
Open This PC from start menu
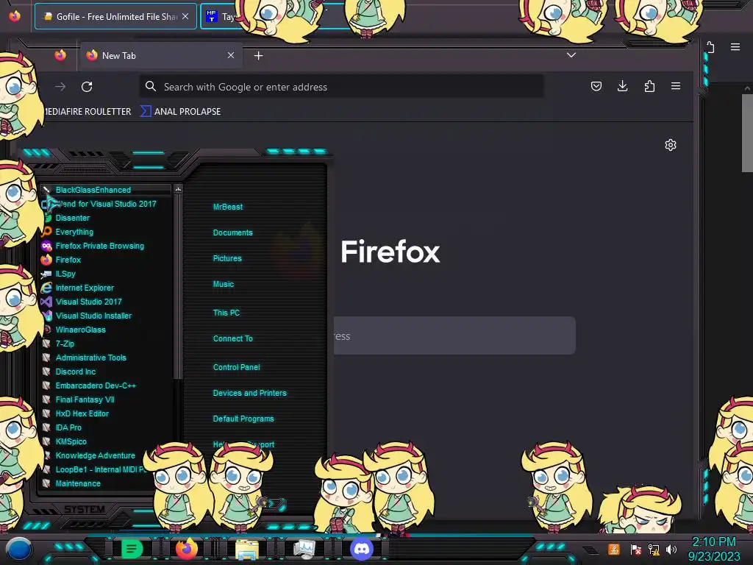tap(226, 312)
